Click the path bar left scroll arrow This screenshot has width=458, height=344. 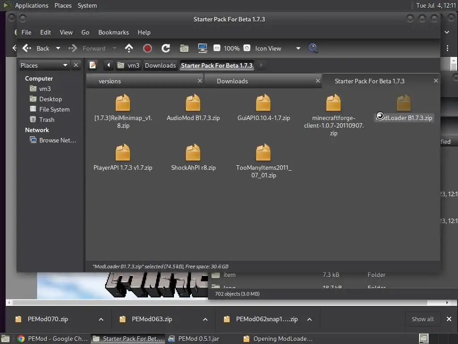108,65
